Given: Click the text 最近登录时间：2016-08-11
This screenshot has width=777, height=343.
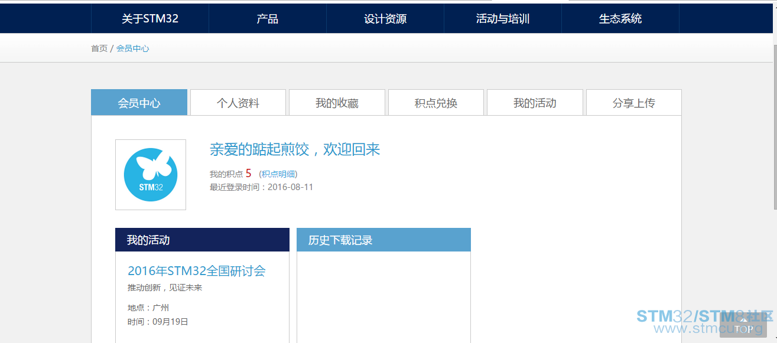Looking at the screenshot, I should tap(261, 187).
